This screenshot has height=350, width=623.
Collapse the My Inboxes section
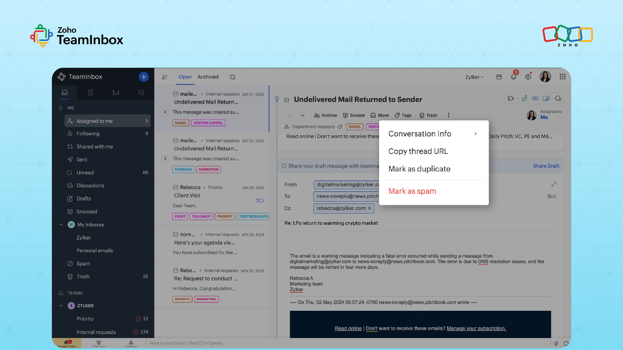[x=61, y=225]
